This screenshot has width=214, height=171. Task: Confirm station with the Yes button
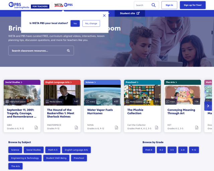[75, 23]
